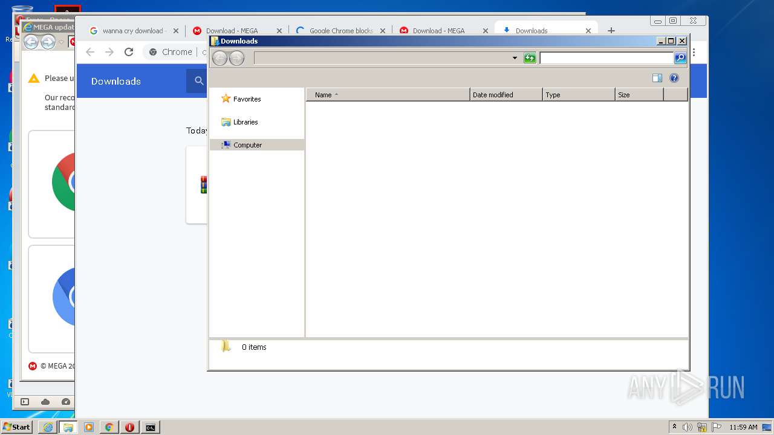Open Internet Explorer from the taskbar
Screen dimensions: 774x435
[48, 427]
